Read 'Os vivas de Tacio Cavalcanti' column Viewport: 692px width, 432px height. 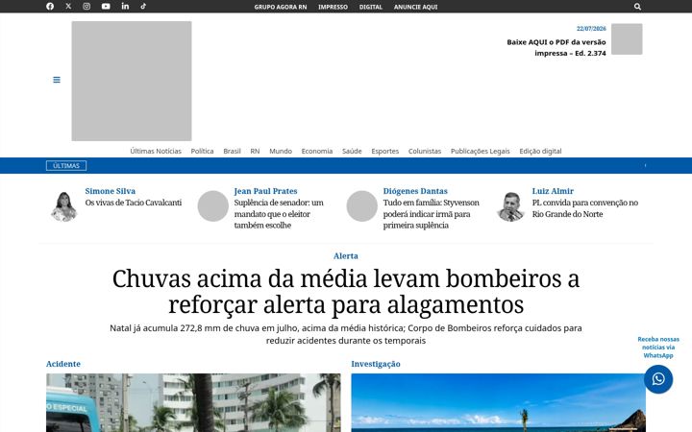click(134, 203)
